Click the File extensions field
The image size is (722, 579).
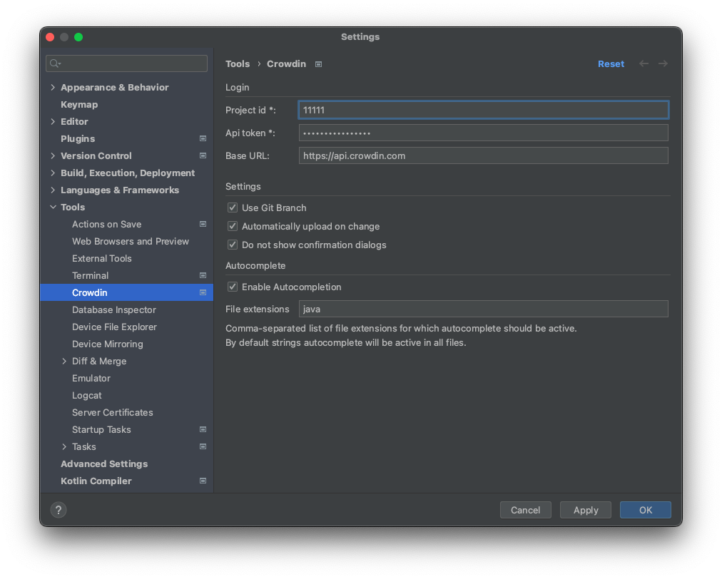(x=484, y=309)
